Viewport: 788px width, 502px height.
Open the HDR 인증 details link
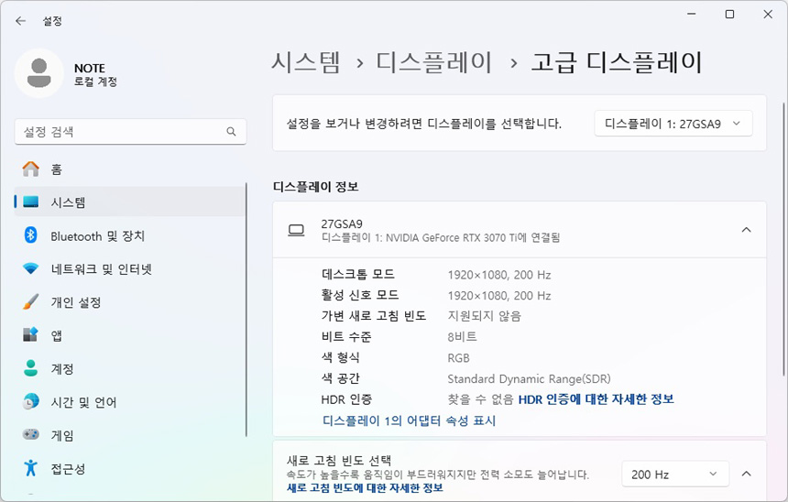point(596,399)
